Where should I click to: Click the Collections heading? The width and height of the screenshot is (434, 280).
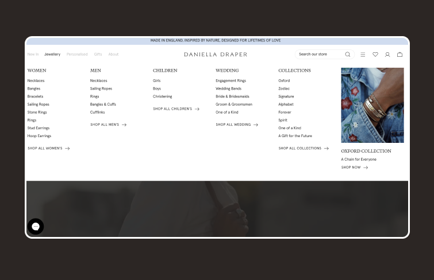tap(294, 71)
